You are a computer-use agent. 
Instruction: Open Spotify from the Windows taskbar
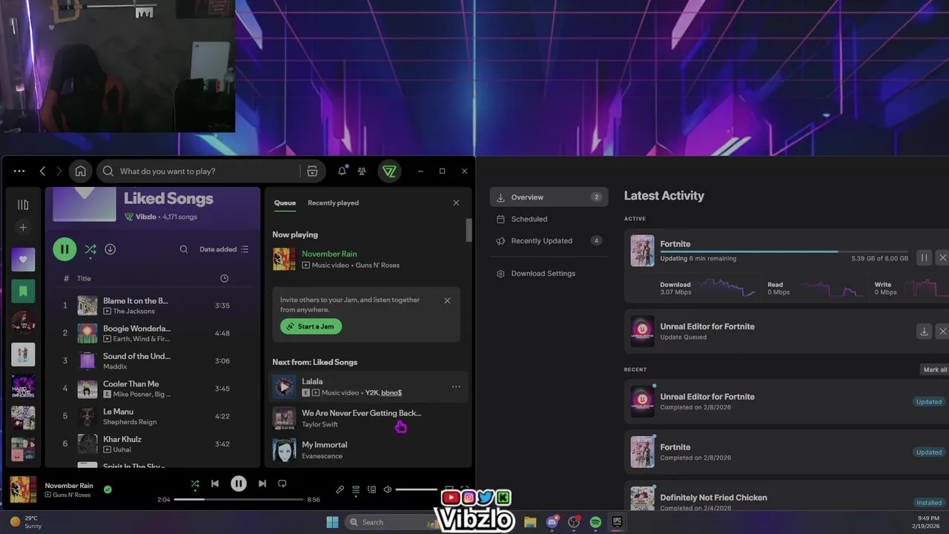595,522
